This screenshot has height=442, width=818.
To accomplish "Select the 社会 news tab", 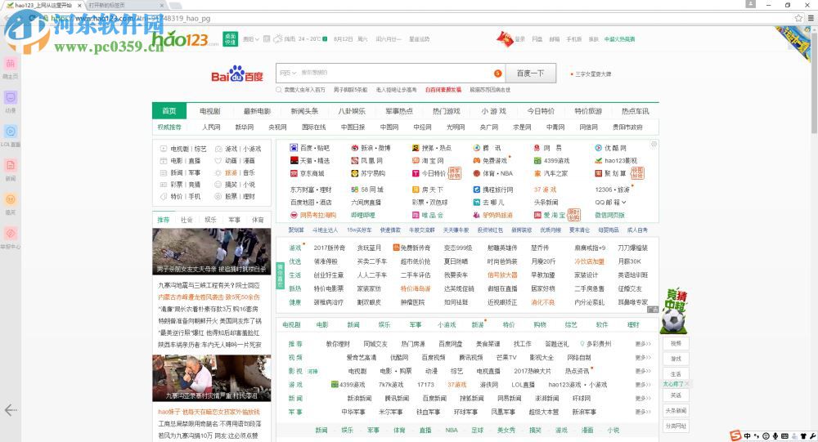I will 187,220.
